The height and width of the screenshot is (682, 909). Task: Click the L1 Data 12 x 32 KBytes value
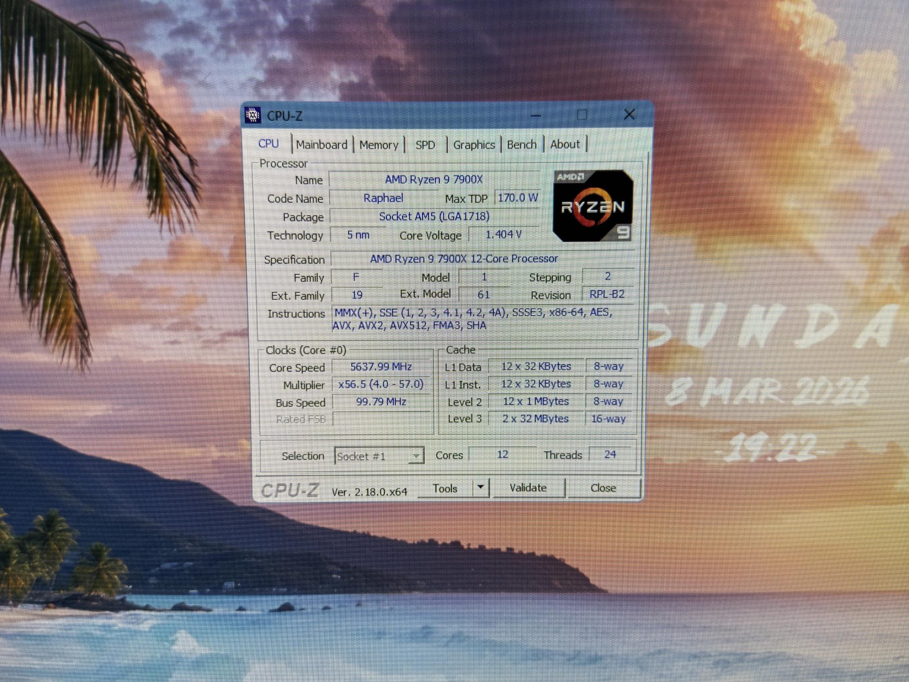pyautogui.click(x=536, y=366)
